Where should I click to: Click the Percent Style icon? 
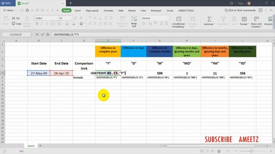150,24
